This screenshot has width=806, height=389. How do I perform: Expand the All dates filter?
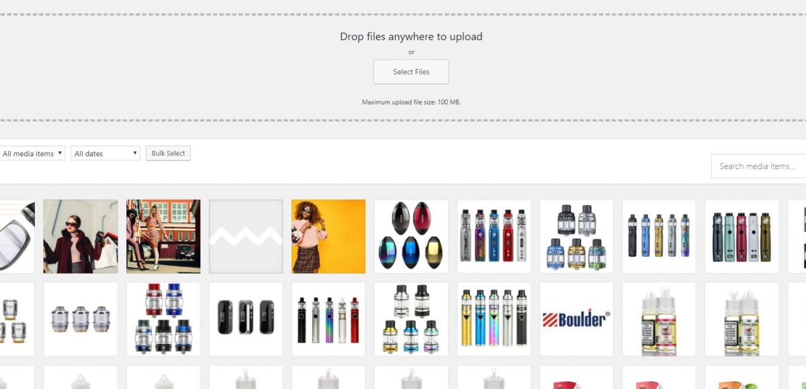[105, 154]
